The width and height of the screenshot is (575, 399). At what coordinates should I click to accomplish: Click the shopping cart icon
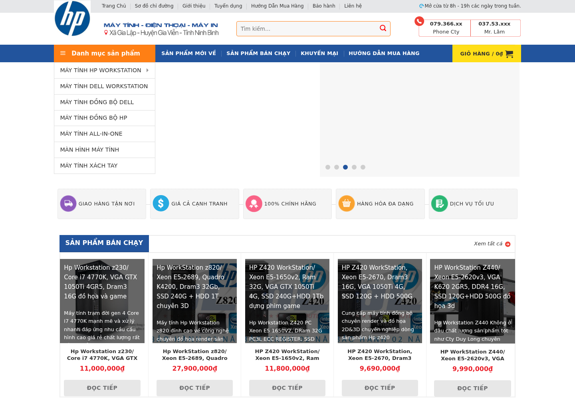tap(509, 54)
